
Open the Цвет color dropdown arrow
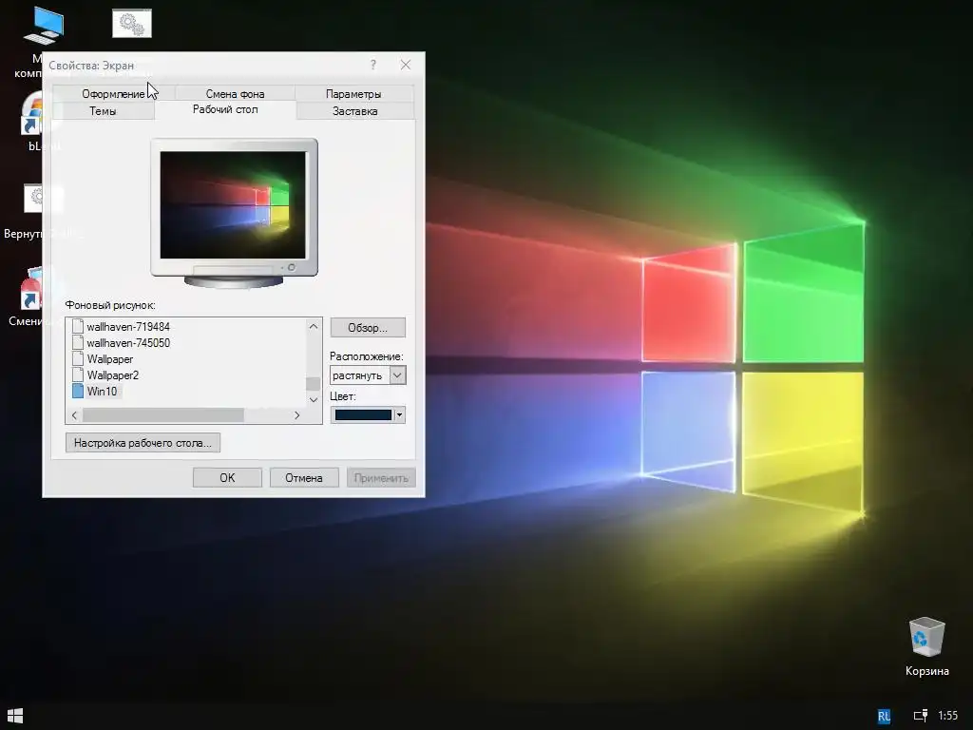click(399, 414)
